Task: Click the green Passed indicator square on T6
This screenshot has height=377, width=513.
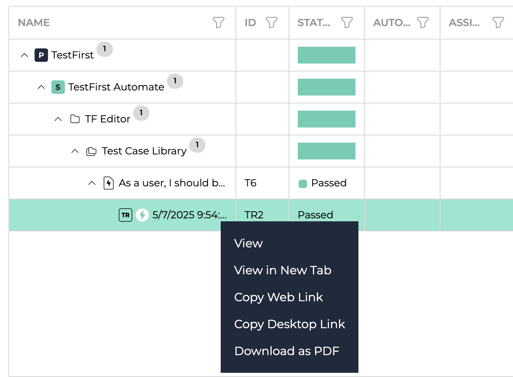Action: [x=302, y=183]
